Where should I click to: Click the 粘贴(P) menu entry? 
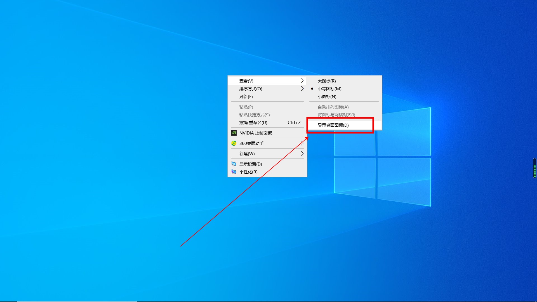(x=246, y=107)
